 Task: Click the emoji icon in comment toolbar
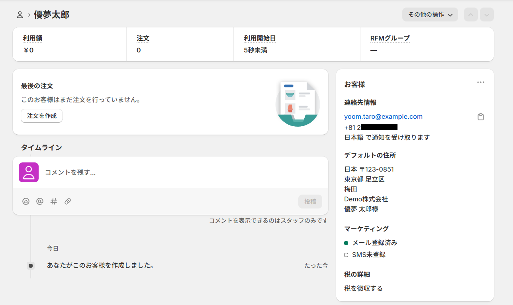(26, 201)
